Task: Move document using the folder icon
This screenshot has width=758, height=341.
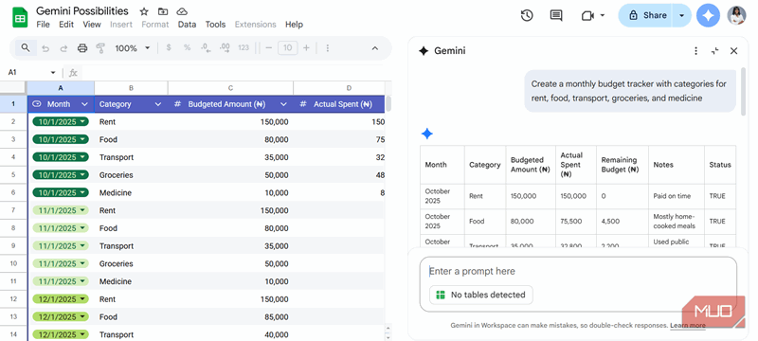Action: pos(163,11)
